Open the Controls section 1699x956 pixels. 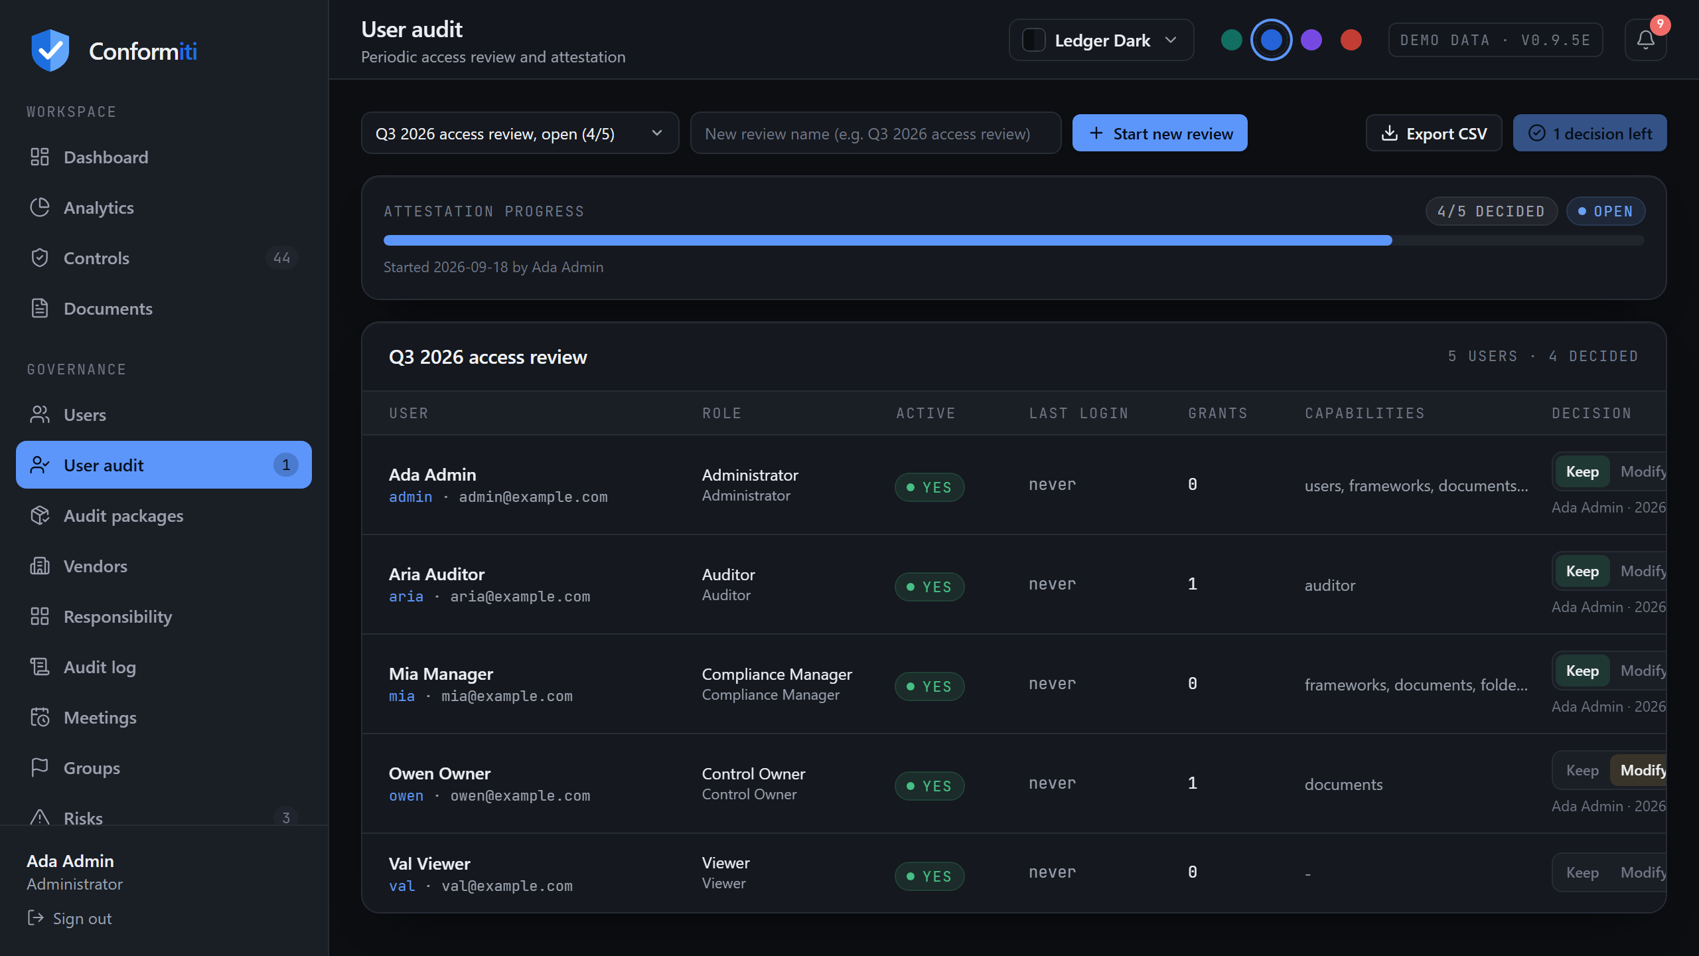(x=163, y=258)
